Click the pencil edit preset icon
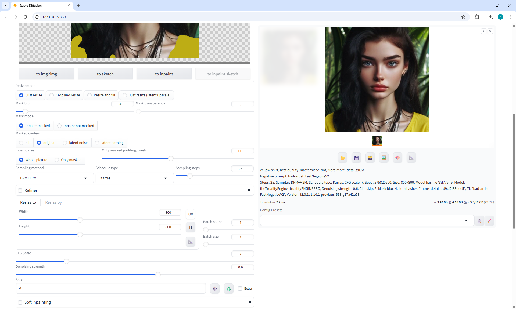The height and width of the screenshot is (309, 516). 489,221
